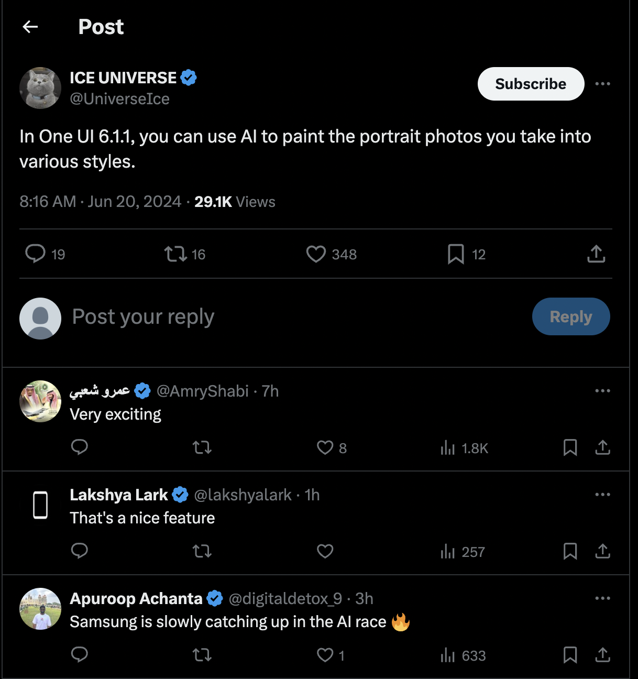Go back using the arrow icon
The image size is (638, 679).
(x=30, y=27)
